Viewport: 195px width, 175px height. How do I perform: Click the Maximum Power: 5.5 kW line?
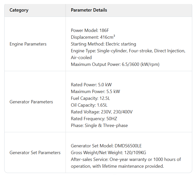tap(95, 92)
